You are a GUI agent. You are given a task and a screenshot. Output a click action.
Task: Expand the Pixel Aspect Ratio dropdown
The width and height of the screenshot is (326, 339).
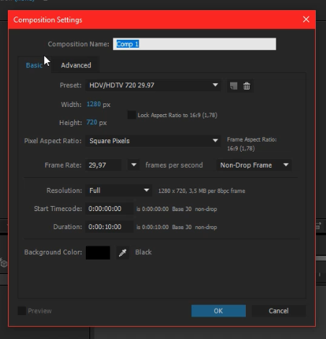(x=153, y=141)
